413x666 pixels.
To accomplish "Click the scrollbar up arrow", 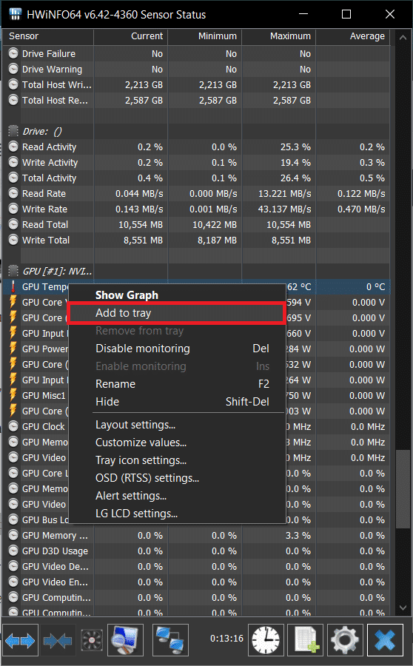I will pyautogui.click(x=403, y=38).
